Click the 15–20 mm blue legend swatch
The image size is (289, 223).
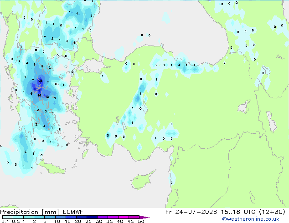pos(71,217)
